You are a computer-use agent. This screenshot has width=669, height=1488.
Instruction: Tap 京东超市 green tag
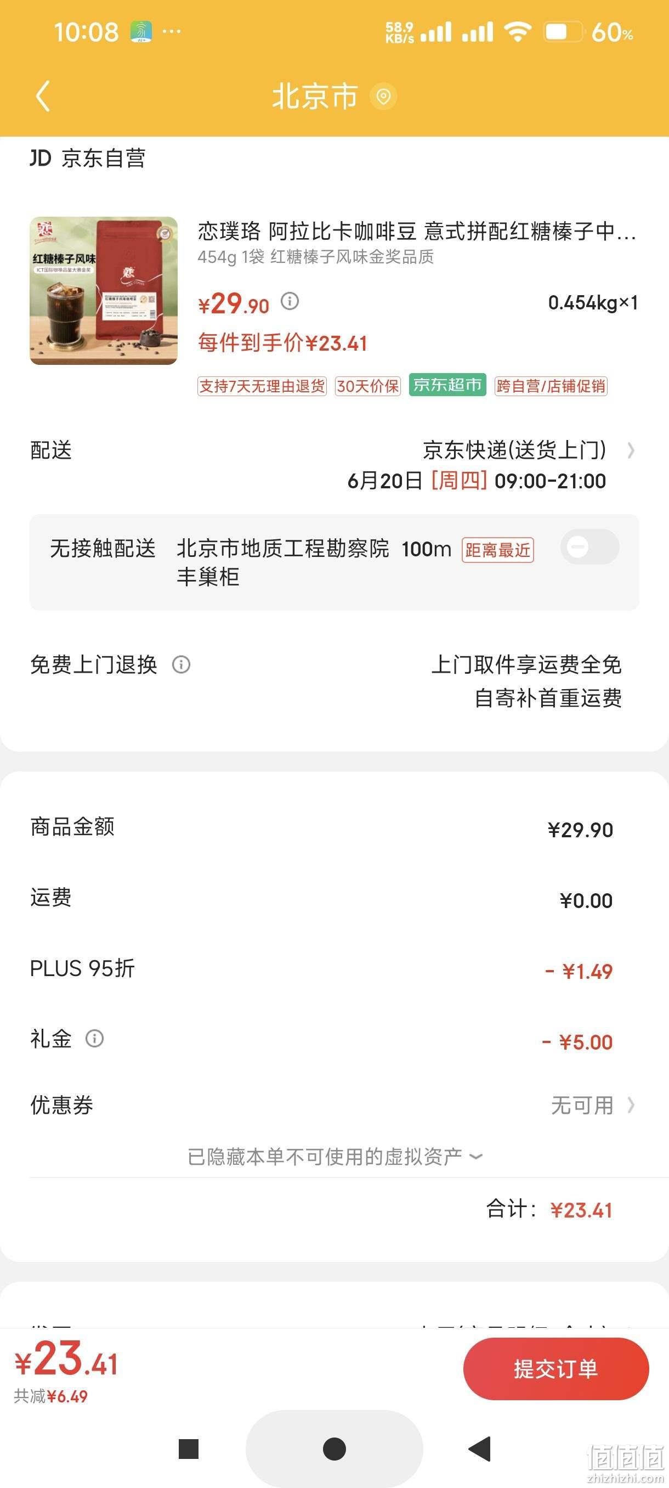[x=447, y=385]
